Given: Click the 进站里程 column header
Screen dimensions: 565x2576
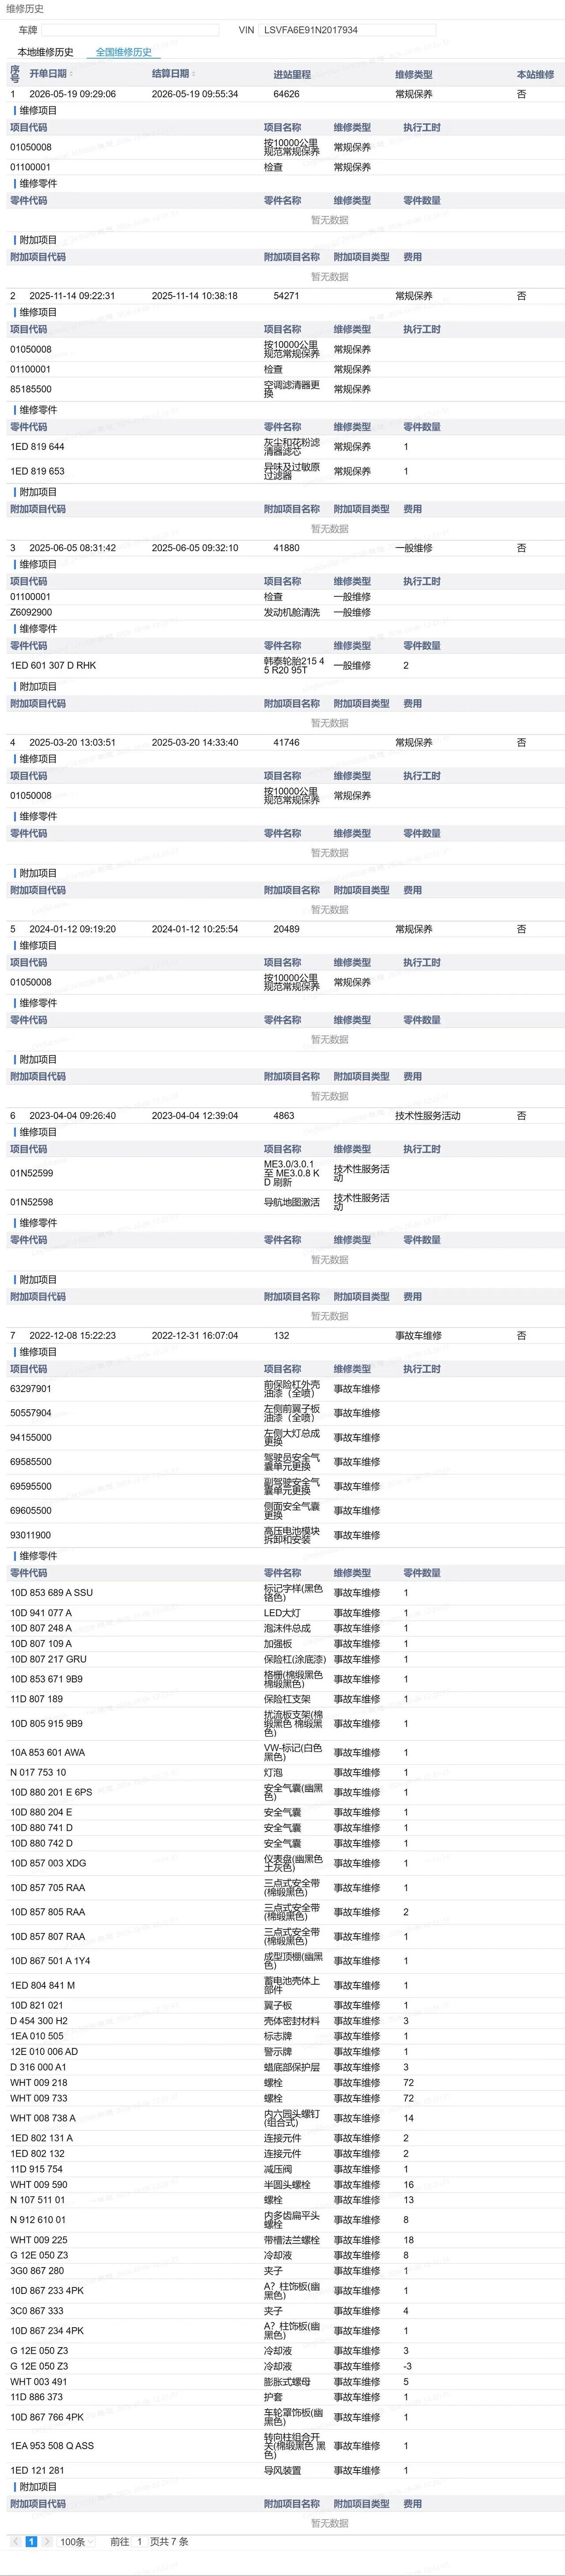Looking at the screenshot, I should (291, 74).
